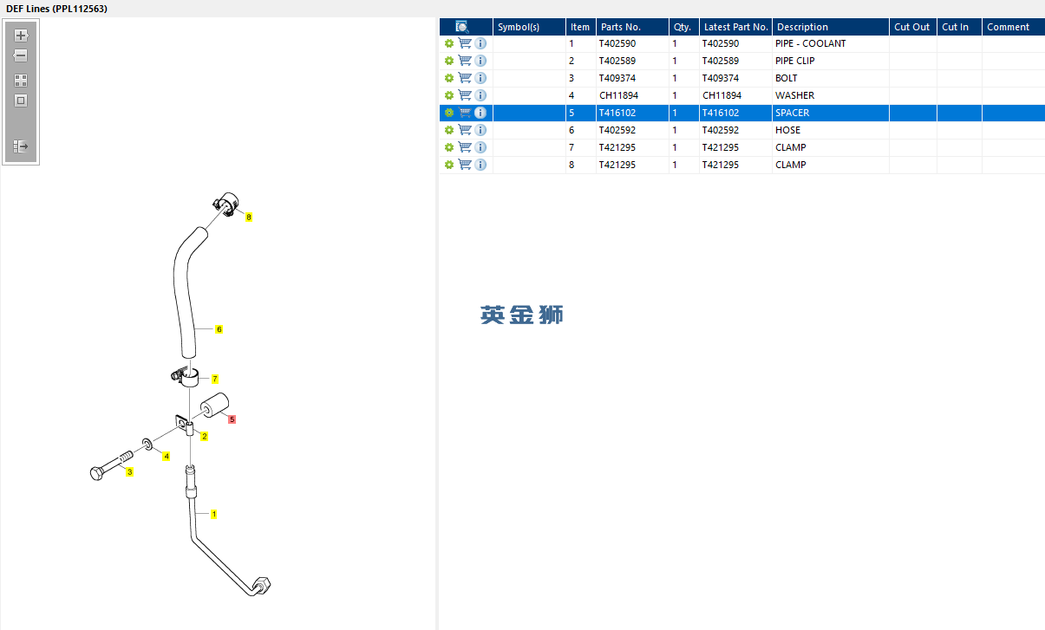Open info for WASHER row
Image resolution: width=1045 pixels, height=630 pixels.
point(480,95)
